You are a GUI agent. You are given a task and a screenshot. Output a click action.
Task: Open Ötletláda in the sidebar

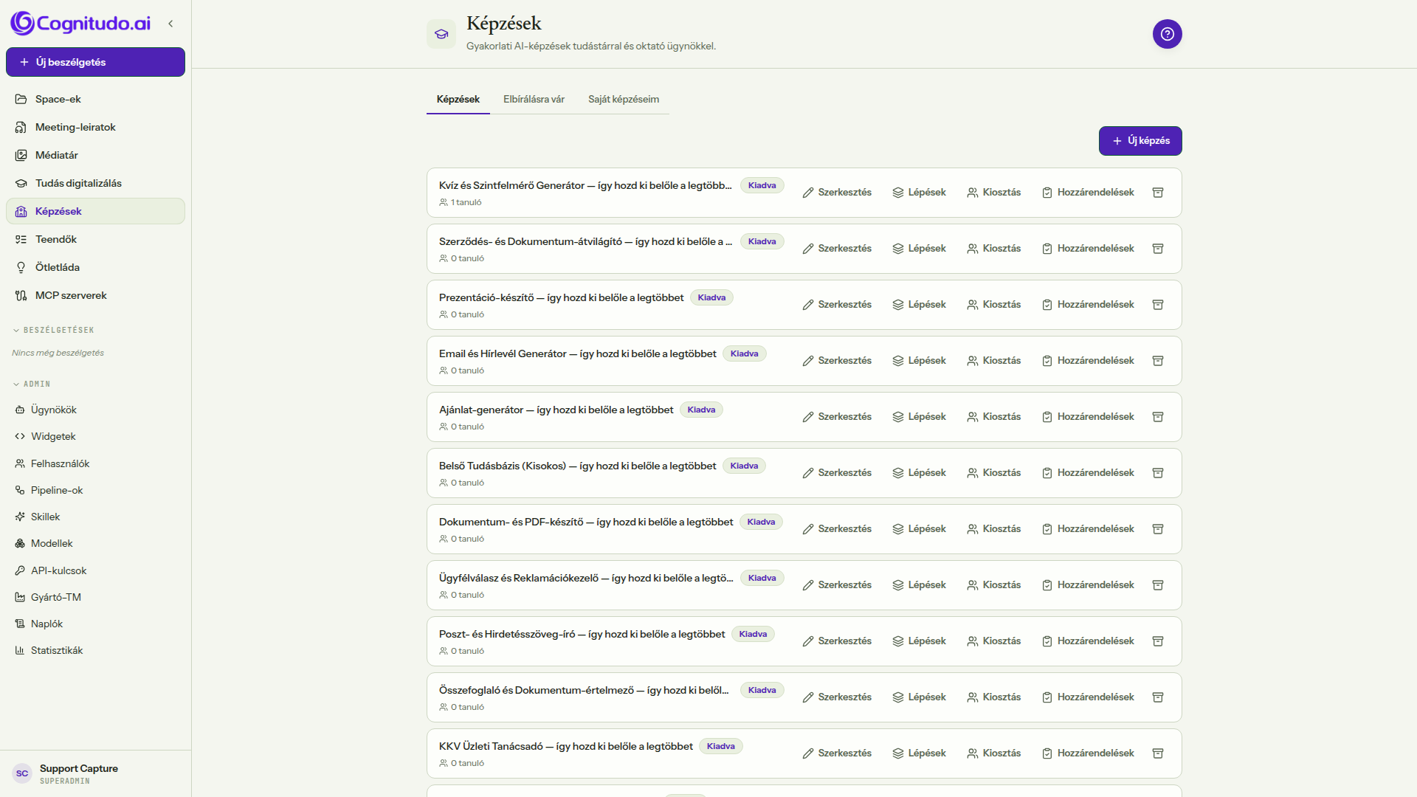[95, 267]
